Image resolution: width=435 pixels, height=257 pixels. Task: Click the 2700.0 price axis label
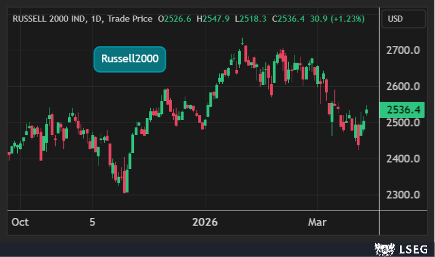[403, 51]
